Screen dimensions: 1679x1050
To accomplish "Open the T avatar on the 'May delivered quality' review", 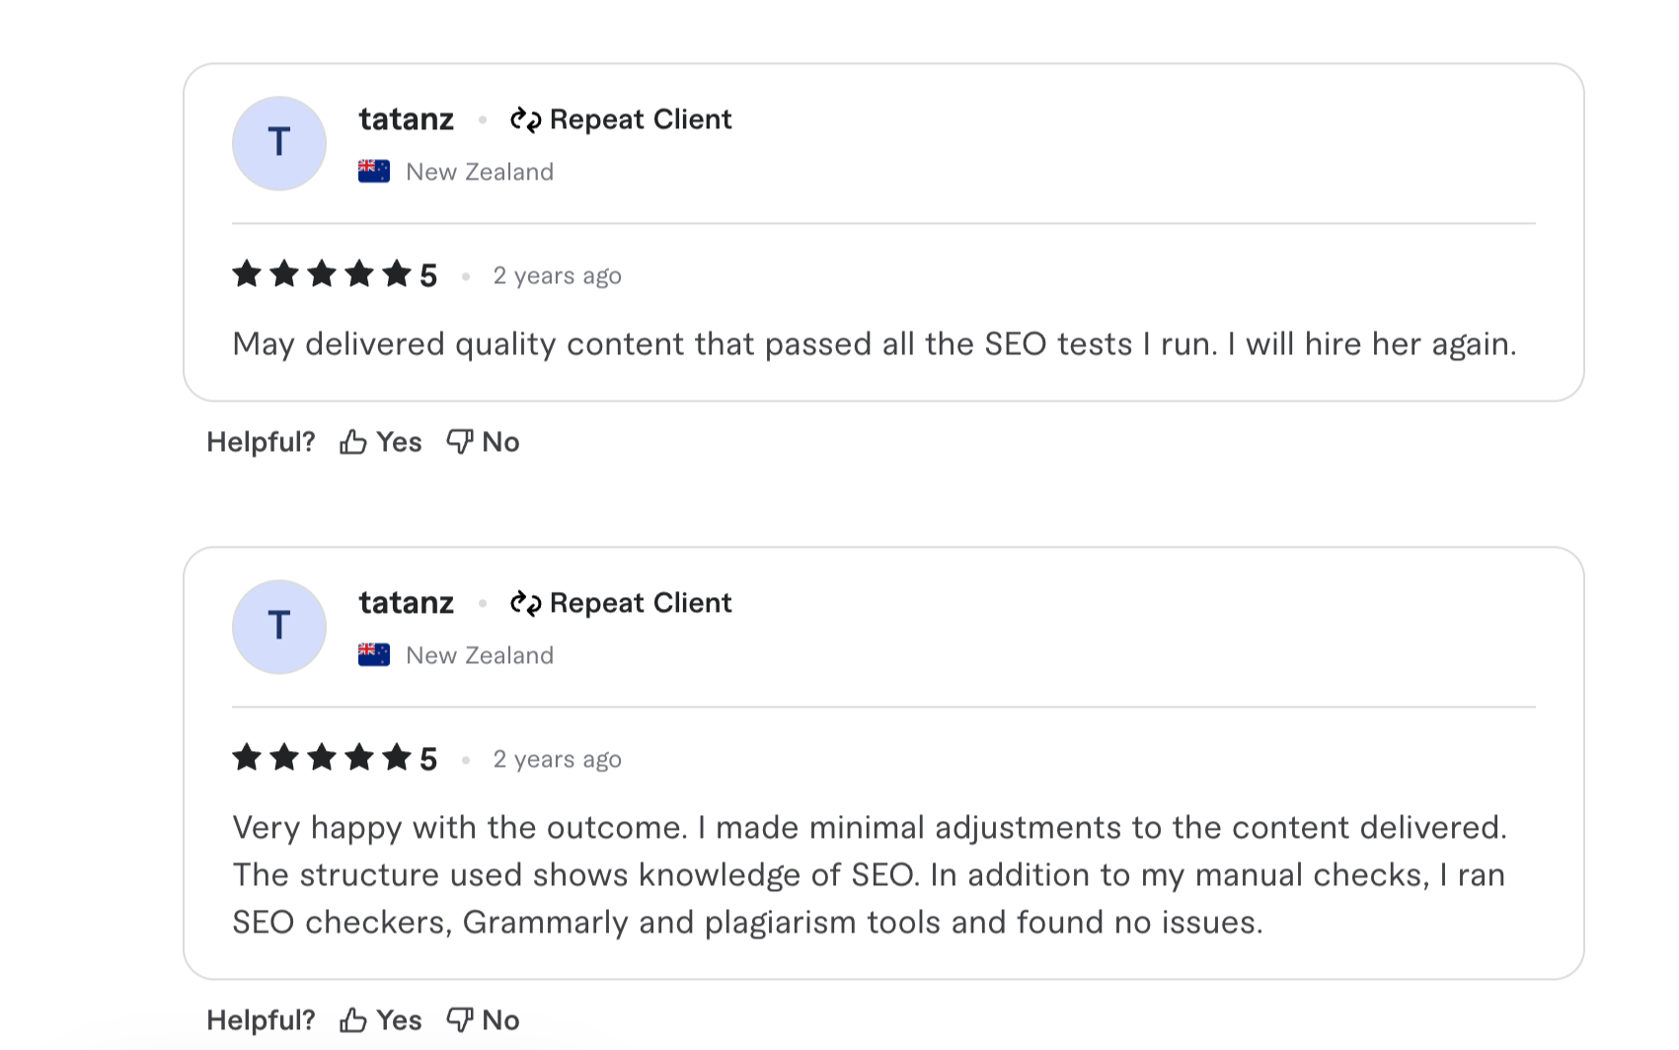I will [279, 143].
